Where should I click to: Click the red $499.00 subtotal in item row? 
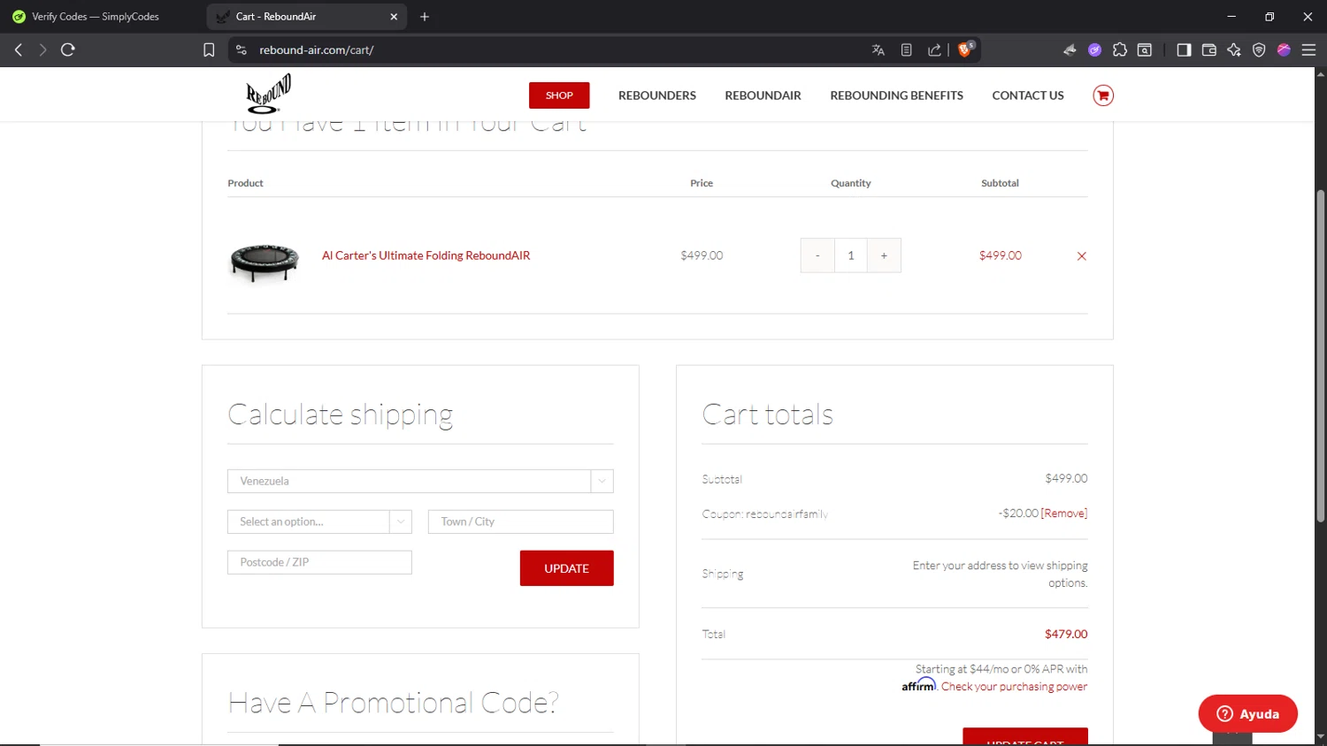tap(1000, 255)
